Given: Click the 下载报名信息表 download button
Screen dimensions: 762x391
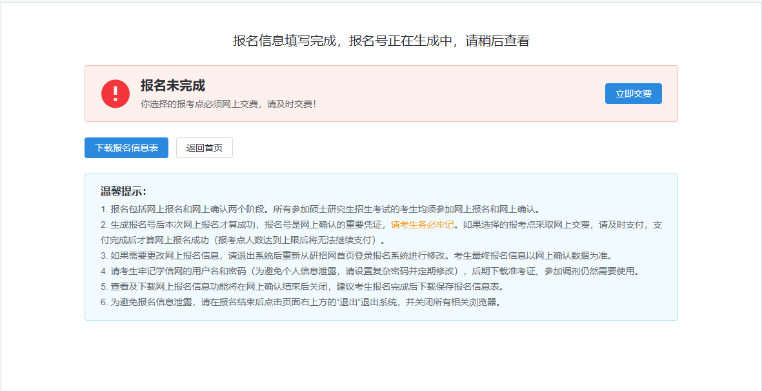Looking at the screenshot, I should (x=126, y=148).
